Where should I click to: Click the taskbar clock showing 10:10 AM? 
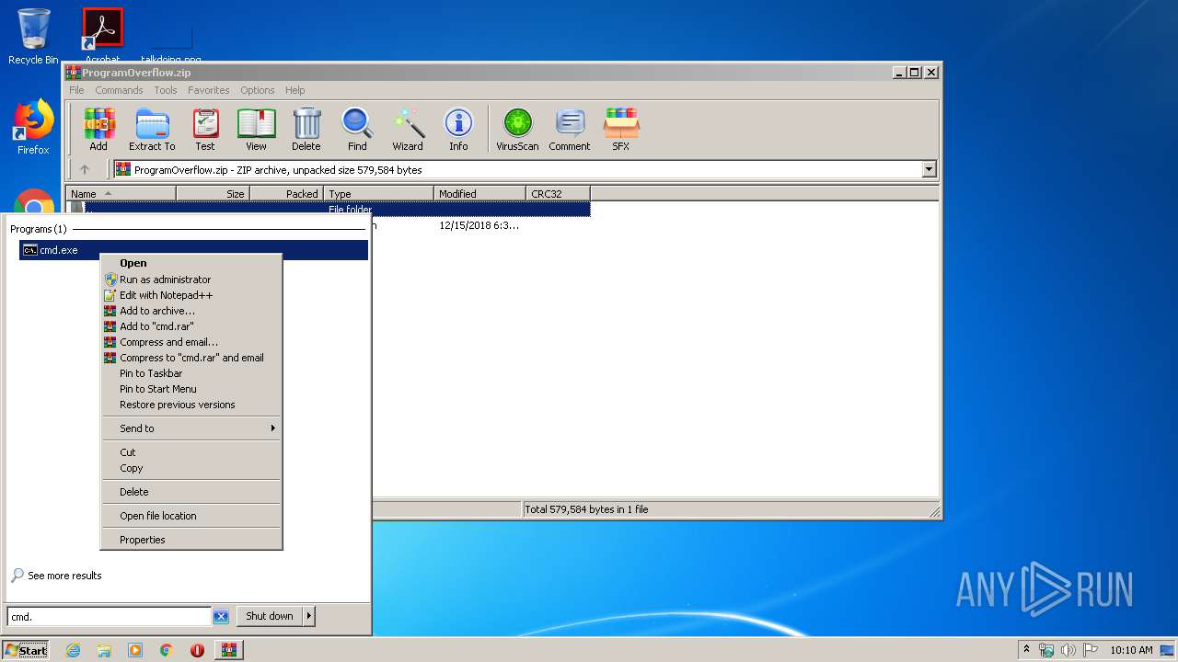coord(1131,650)
